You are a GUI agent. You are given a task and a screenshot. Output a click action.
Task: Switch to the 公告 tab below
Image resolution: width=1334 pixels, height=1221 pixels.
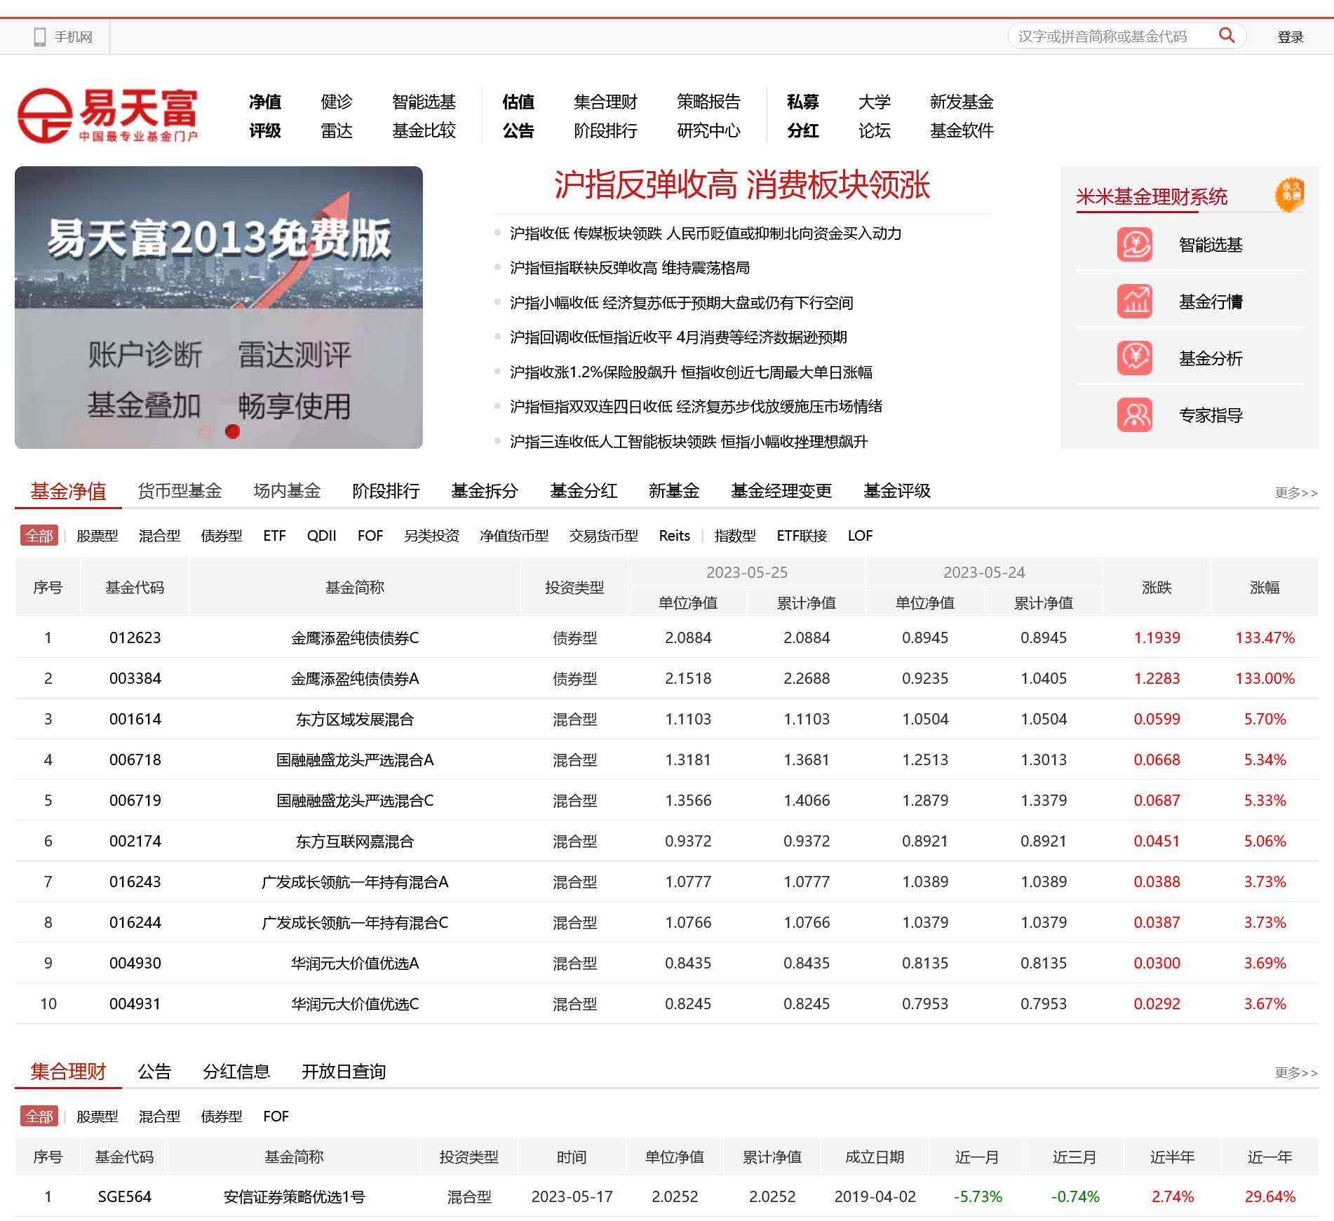(x=154, y=1072)
